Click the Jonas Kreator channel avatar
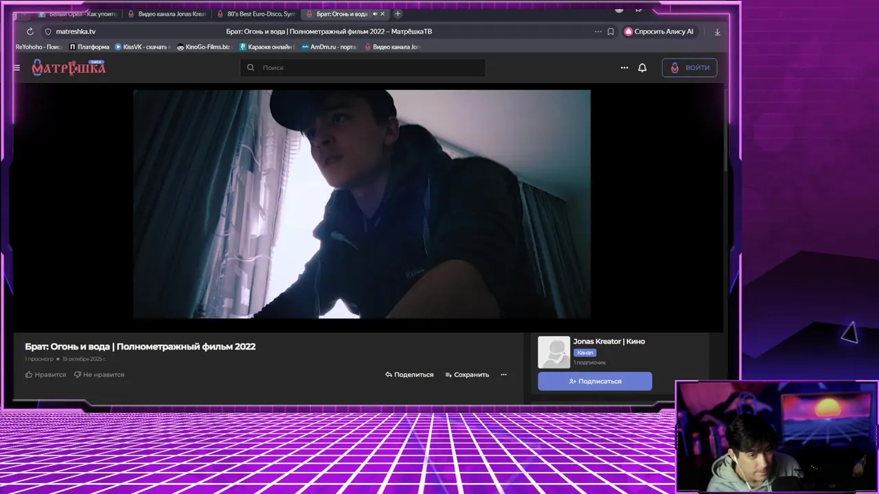 point(553,352)
